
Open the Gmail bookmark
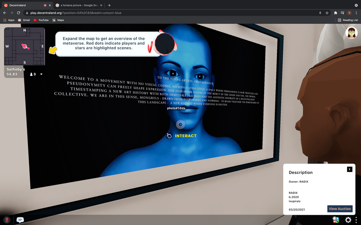click(x=24, y=20)
